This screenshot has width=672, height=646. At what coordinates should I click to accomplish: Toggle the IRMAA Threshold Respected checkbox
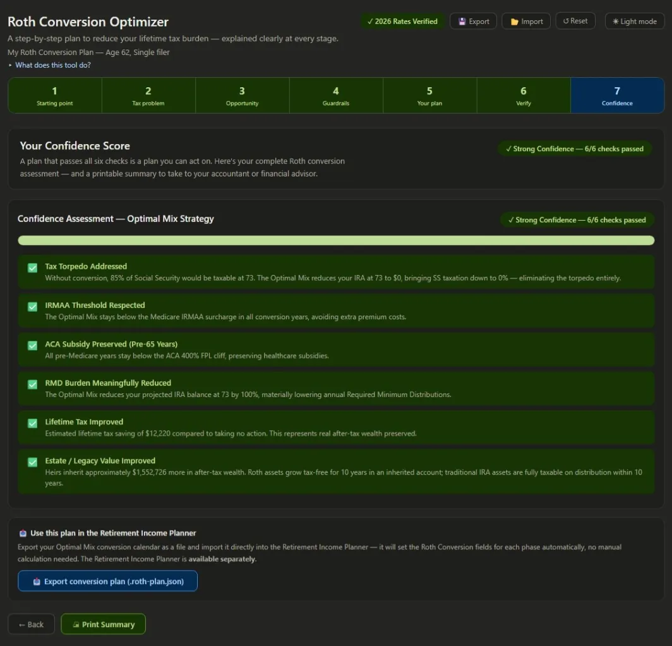pyautogui.click(x=33, y=307)
